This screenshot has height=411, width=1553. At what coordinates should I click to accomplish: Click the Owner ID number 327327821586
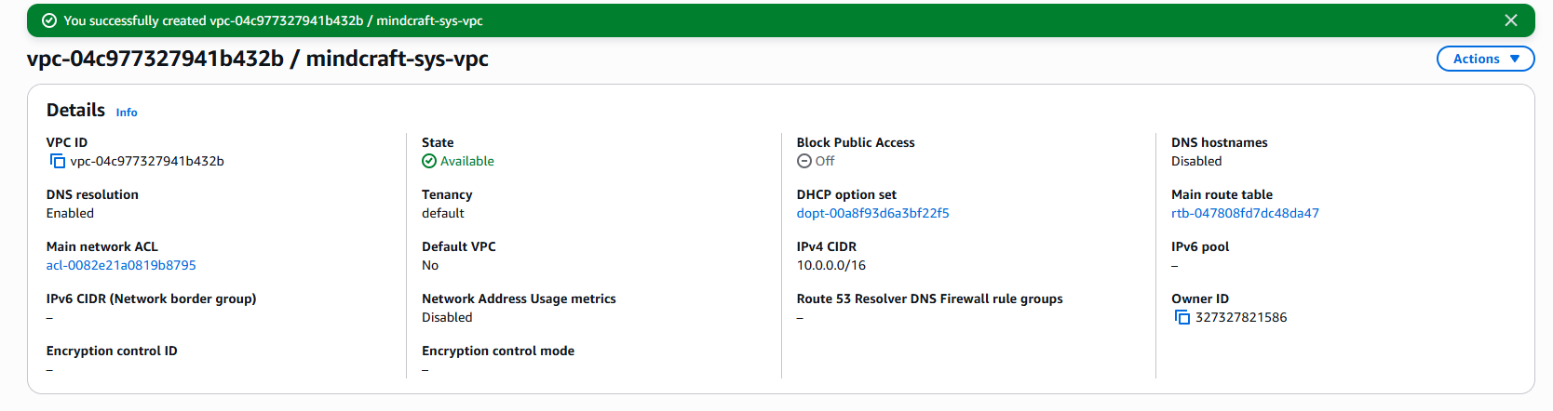click(x=1241, y=318)
